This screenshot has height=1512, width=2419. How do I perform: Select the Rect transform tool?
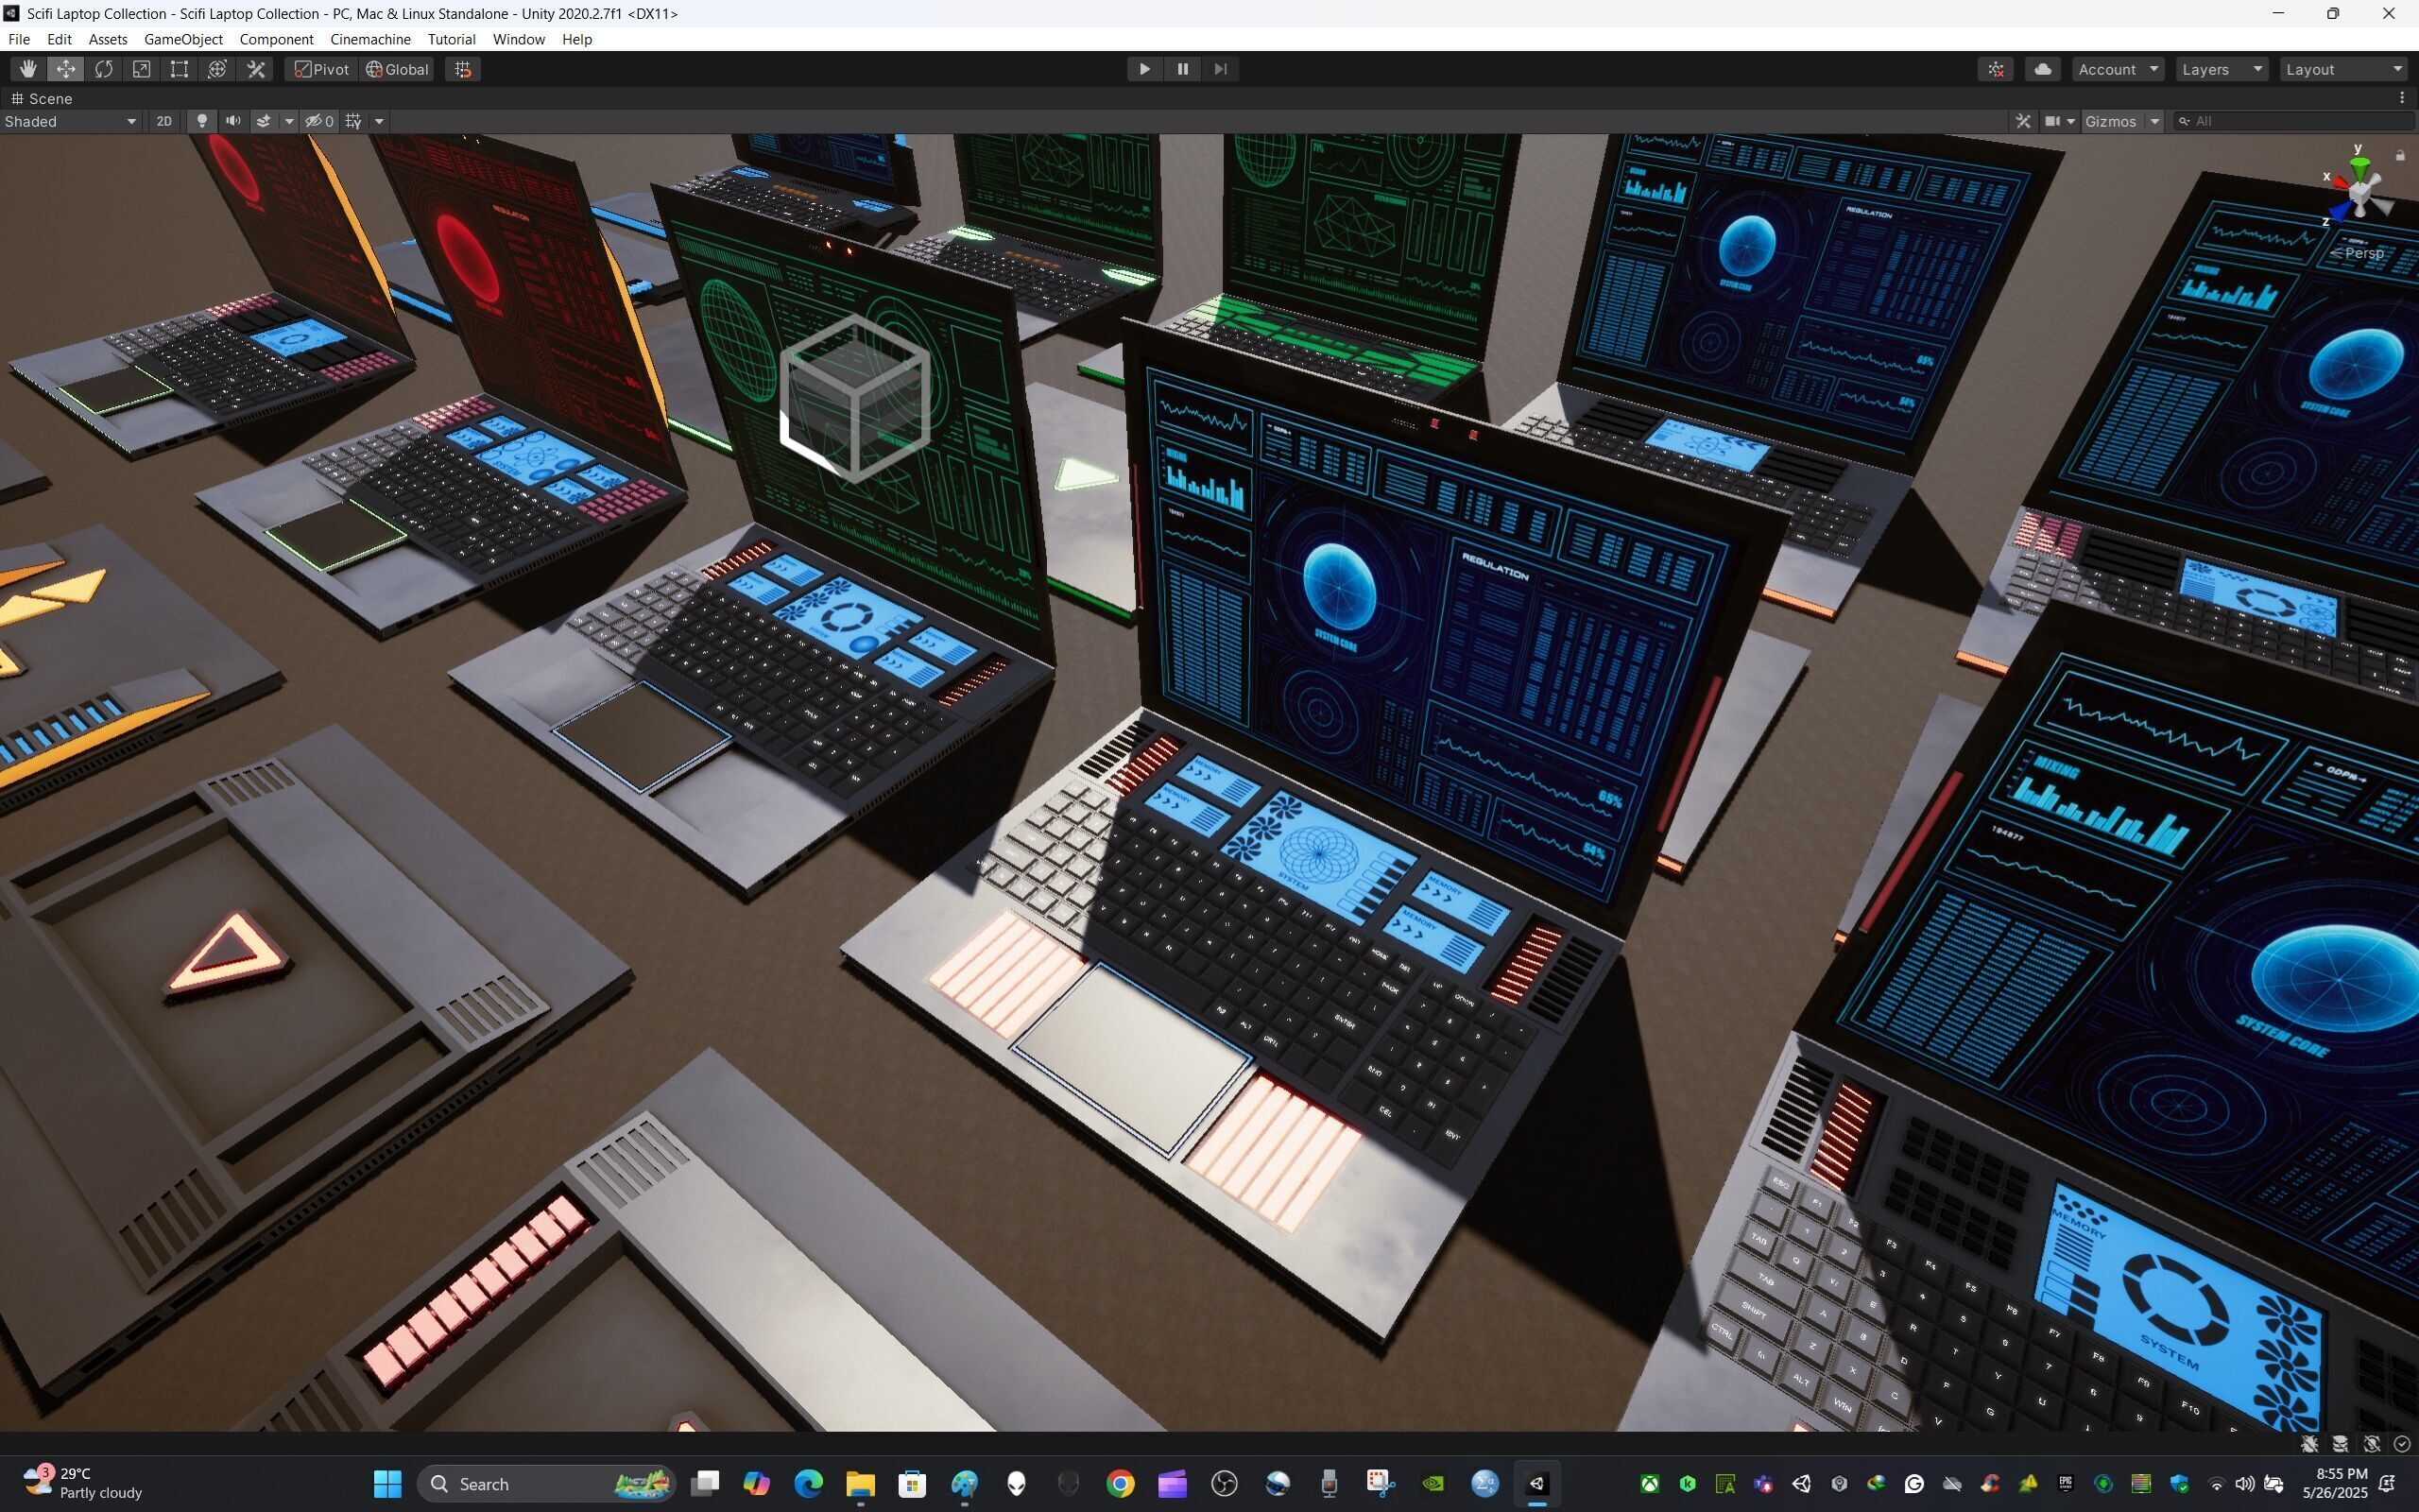[180, 69]
